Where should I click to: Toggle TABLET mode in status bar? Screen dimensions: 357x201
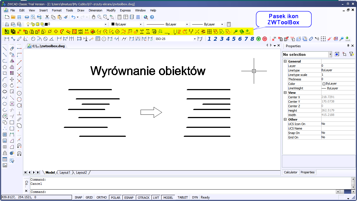point(183,197)
